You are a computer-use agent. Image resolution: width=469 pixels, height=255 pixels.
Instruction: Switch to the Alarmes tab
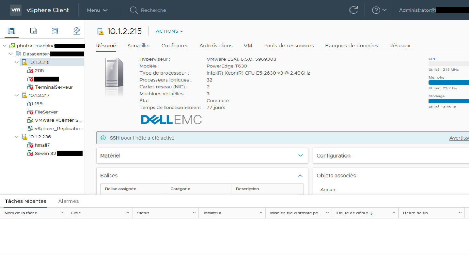coord(68,201)
